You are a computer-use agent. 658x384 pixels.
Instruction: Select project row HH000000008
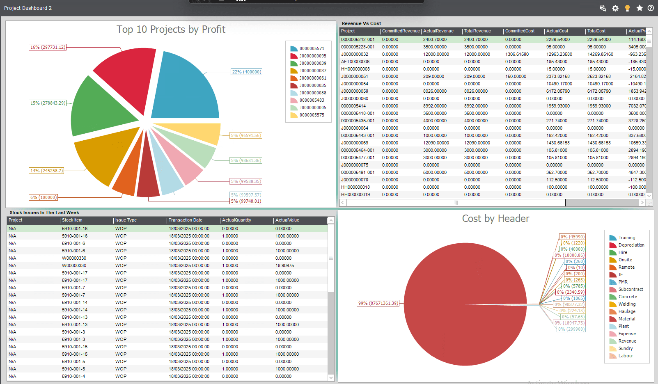[x=493, y=69]
